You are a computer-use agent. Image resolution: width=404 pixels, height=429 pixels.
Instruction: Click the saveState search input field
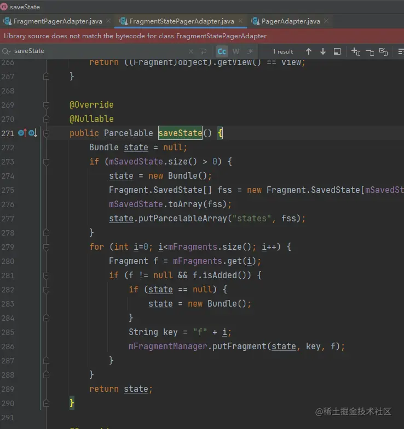99,51
